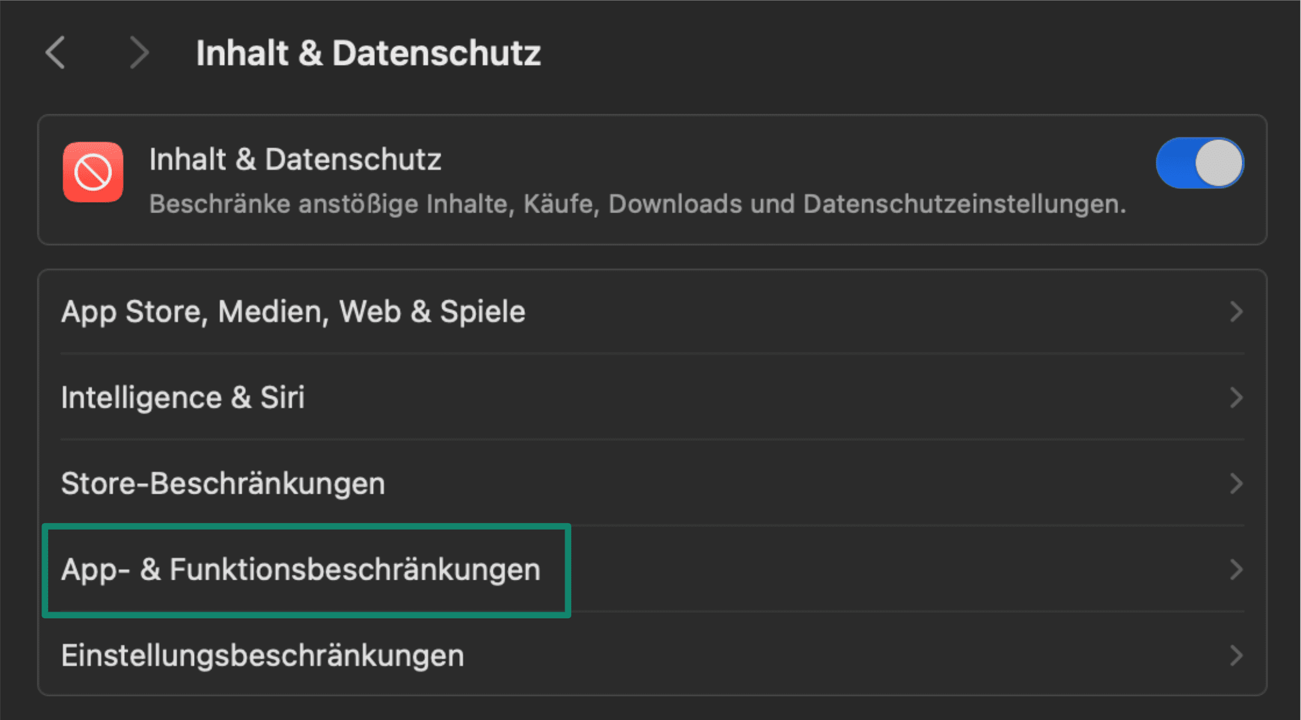The width and height of the screenshot is (1301, 720).
Task: Go back with the left arrow
Action: (55, 53)
